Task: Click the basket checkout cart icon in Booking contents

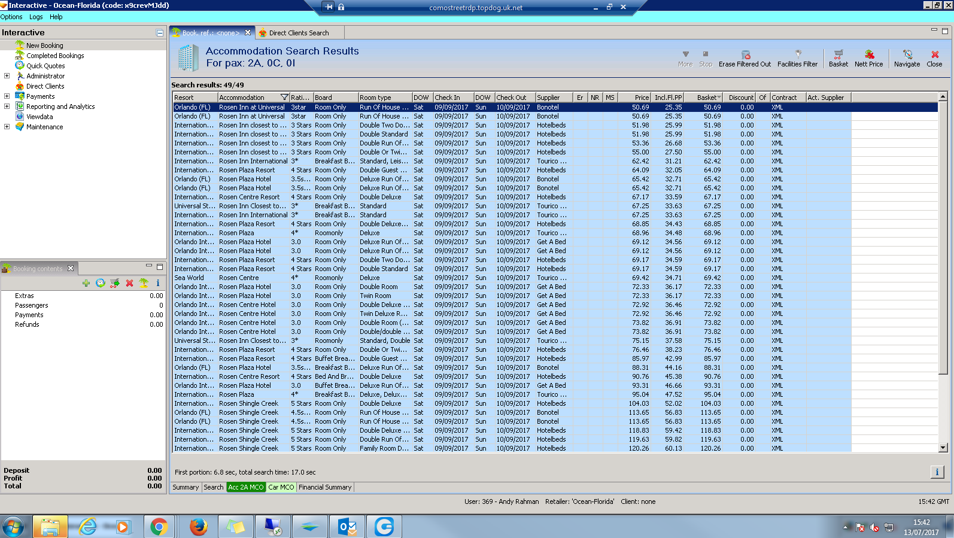Action: tap(114, 283)
